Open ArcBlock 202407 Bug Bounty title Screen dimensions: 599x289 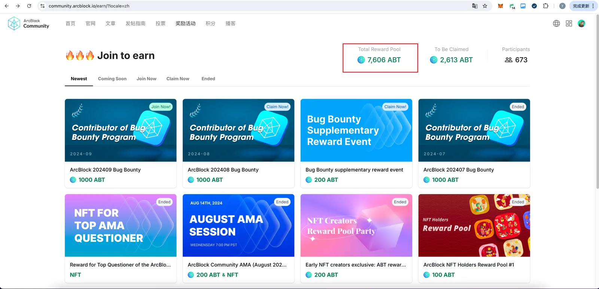(x=459, y=170)
